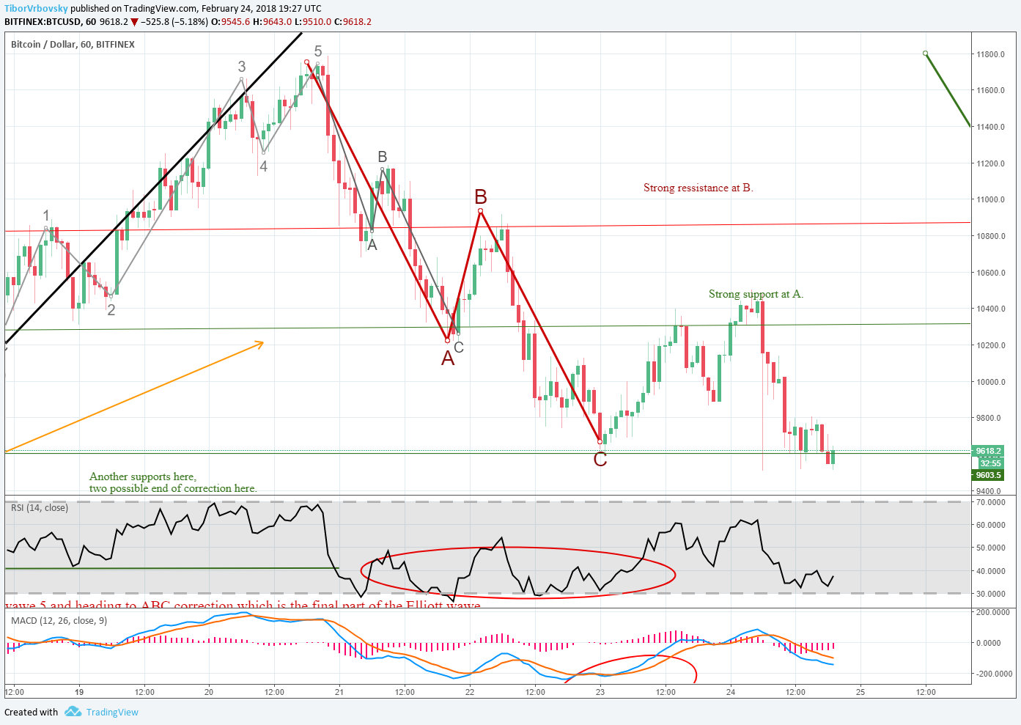
Task: Click the MACD (12, 26, close, 9) indicator label
Action: coord(59,620)
